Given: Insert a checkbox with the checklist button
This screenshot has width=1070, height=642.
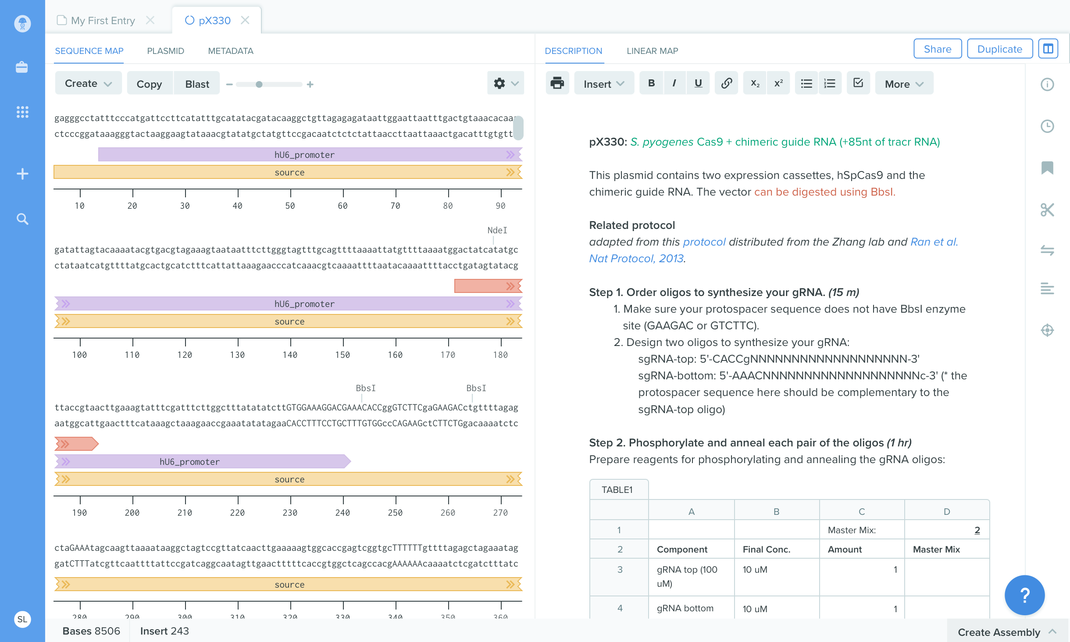Looking at the screenshot, I should (858, 83).
